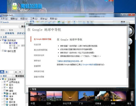Collapse the Search panel triangle
This screenshot has width=136, height=106.
pos(1,22)
